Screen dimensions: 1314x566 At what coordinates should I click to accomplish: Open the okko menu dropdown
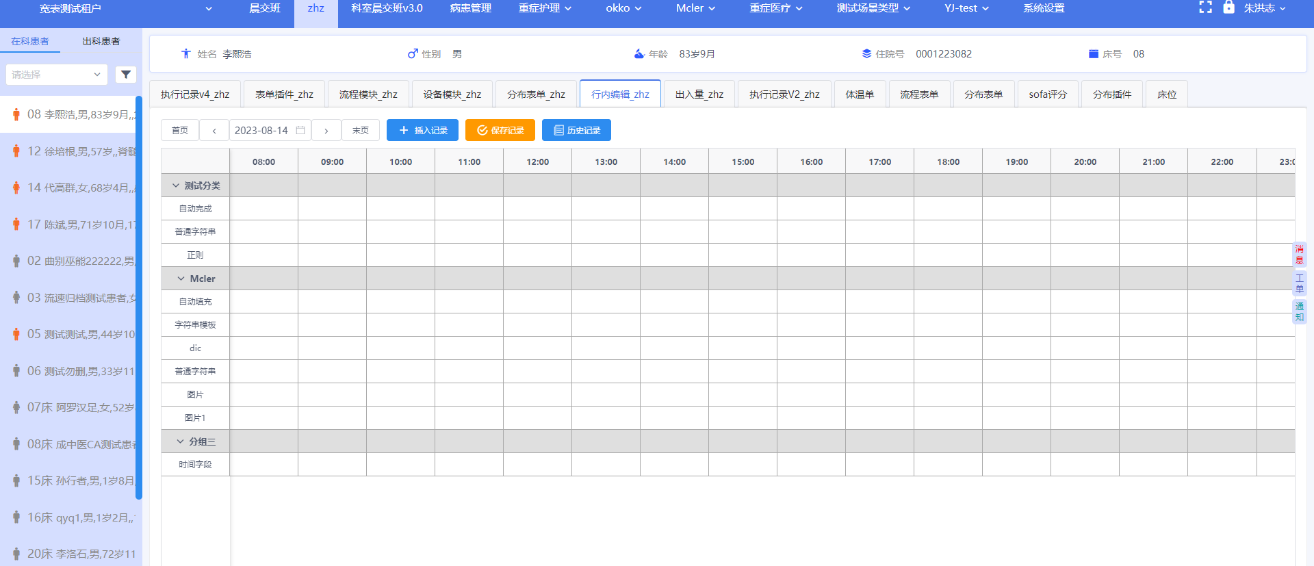(623, 8)
